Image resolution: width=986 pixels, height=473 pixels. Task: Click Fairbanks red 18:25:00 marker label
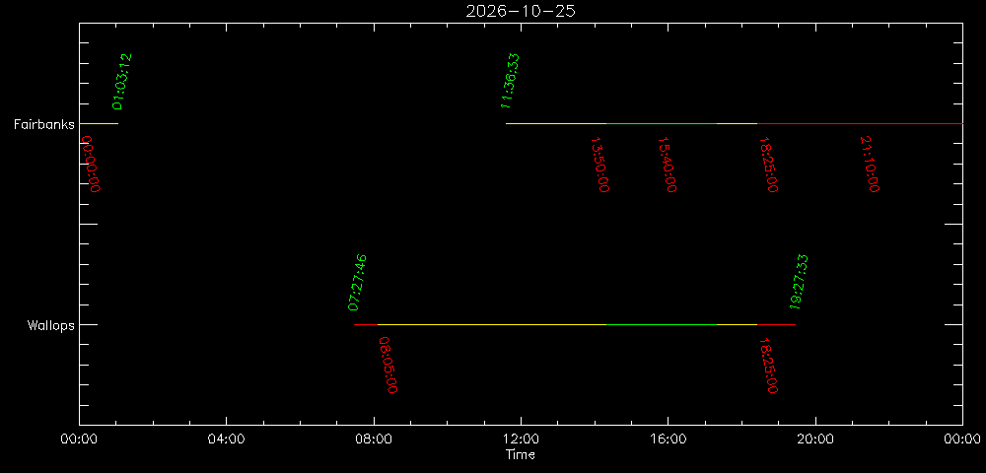point(768,165)
